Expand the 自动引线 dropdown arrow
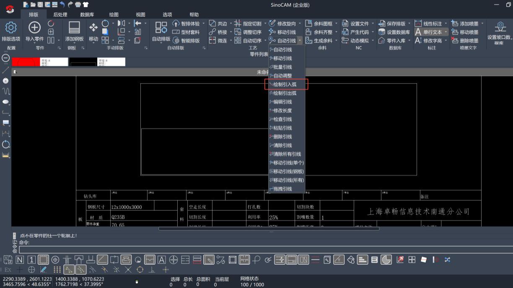The width and height of the screenshot is (513, 288). point(300,41)
